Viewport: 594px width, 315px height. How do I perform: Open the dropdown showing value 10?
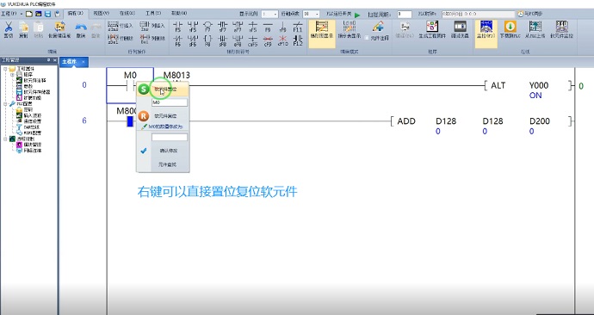[311, 14]
